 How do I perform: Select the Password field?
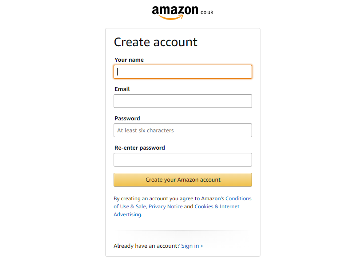tap(183, 131)
